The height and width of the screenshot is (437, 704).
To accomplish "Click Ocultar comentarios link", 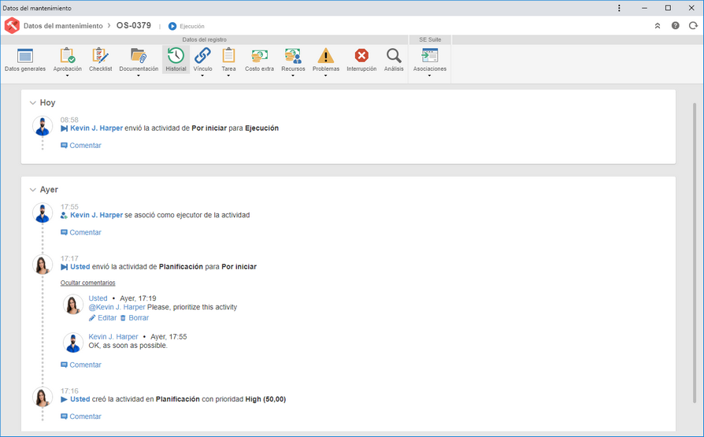I will point(88,283).
